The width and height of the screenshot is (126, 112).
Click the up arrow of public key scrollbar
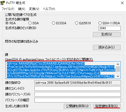coord(118,64)
